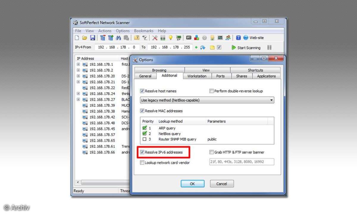Click the yellow folder icon by IP range
The image size is (357, 214).
click(x=212, y=47)
